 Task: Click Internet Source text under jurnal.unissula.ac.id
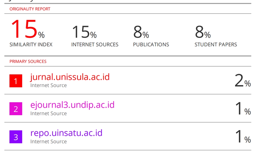click(48, 85)
